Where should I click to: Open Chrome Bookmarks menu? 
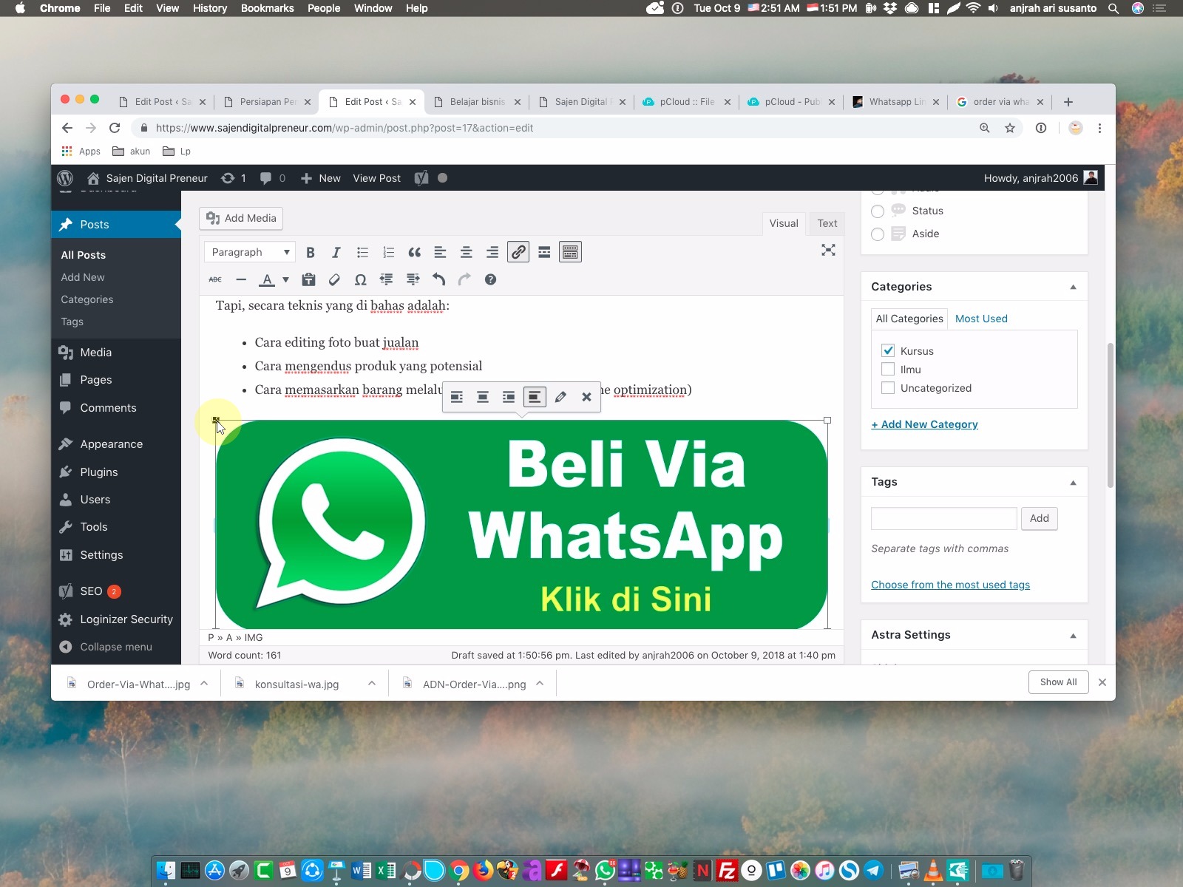(x=267, y=8)
